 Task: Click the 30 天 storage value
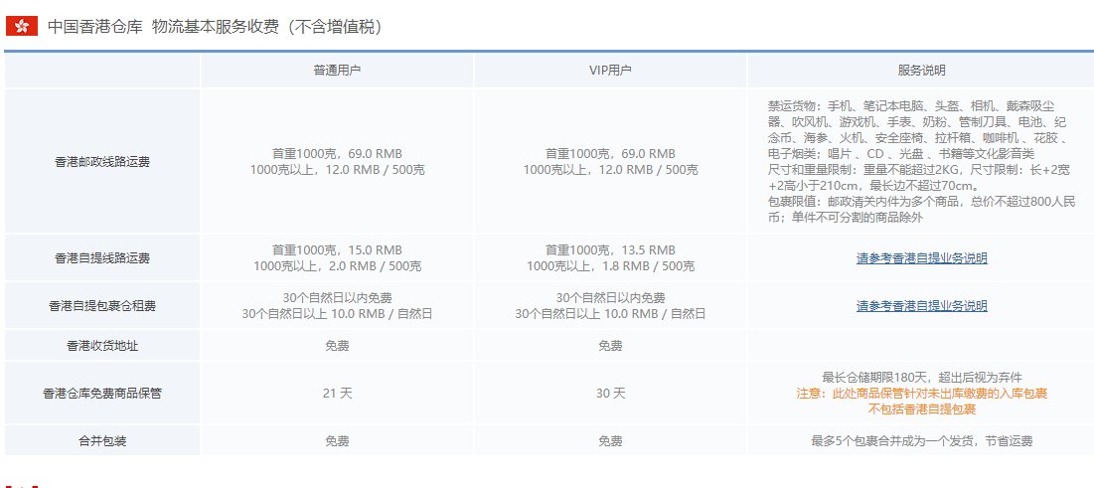(610, 394)
